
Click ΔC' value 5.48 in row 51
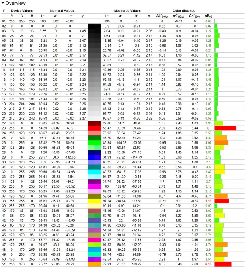pos(178,264)
